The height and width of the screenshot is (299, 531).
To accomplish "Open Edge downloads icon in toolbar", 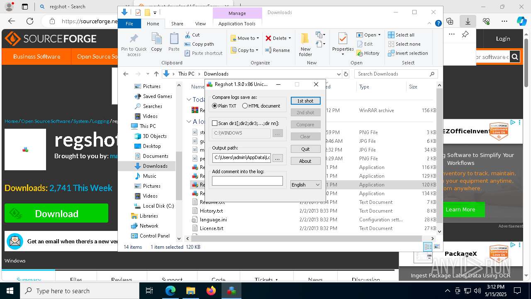I will coord(468,21).
